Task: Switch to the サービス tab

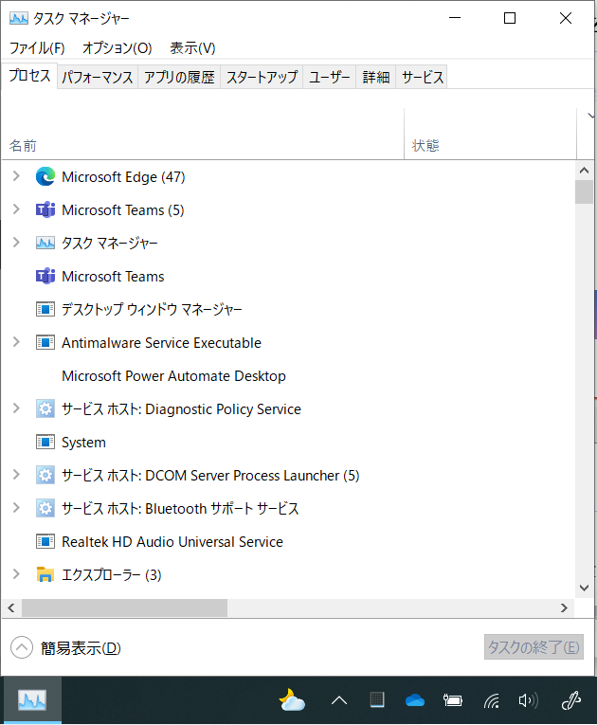Action: click(423, 77)
